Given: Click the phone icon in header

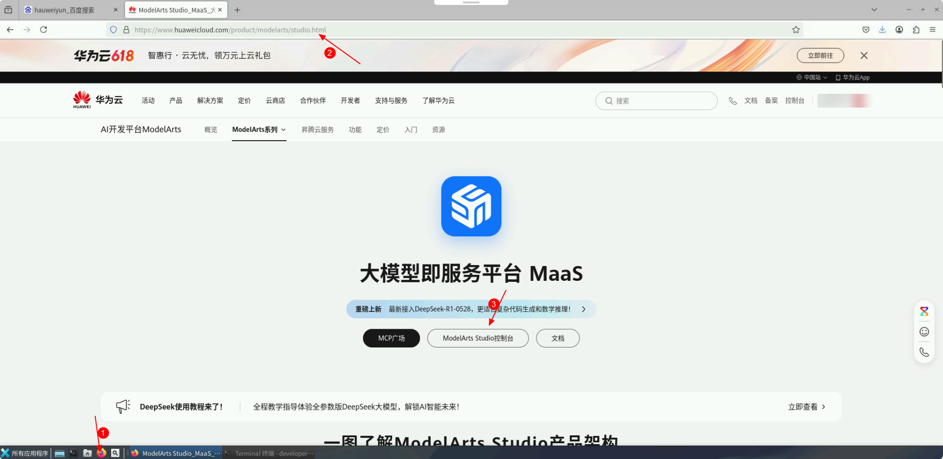Looking at the screenshot, I should click(x=733, y=101).
